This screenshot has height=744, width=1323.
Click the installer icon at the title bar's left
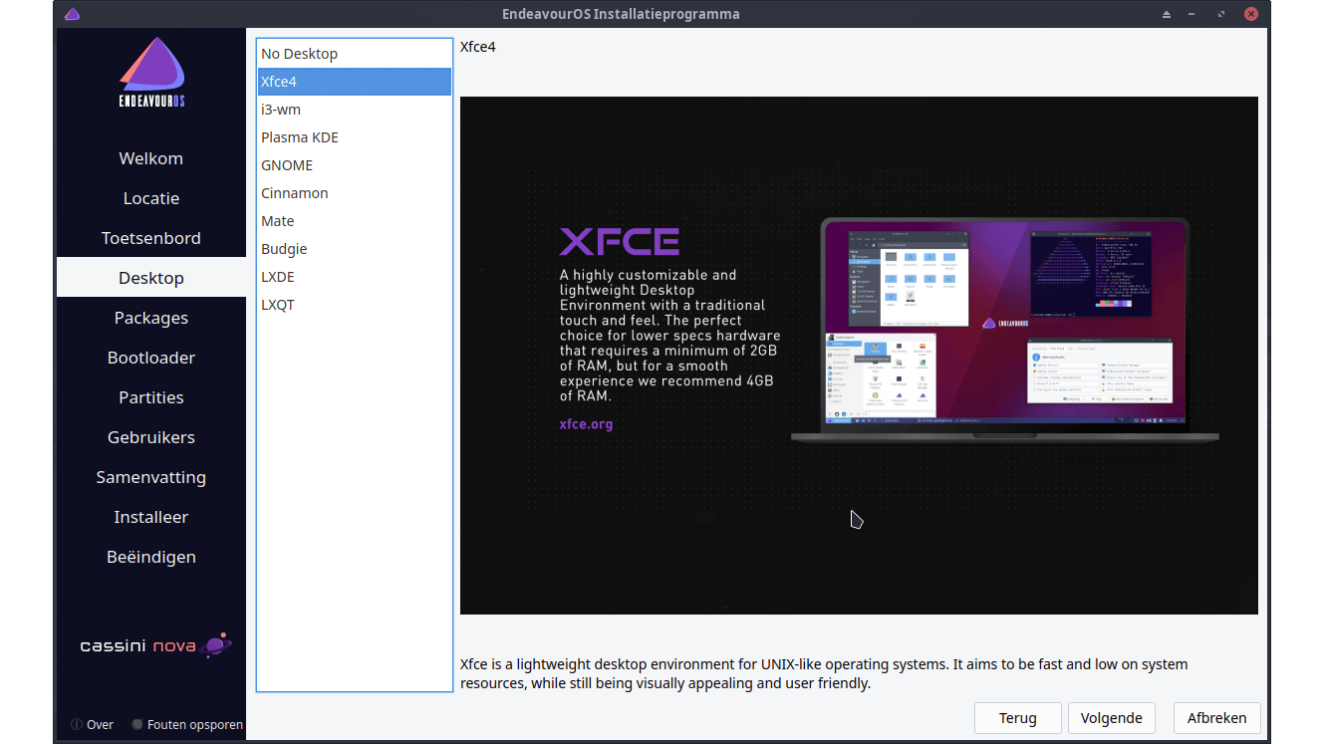click(x=71, y=14)
